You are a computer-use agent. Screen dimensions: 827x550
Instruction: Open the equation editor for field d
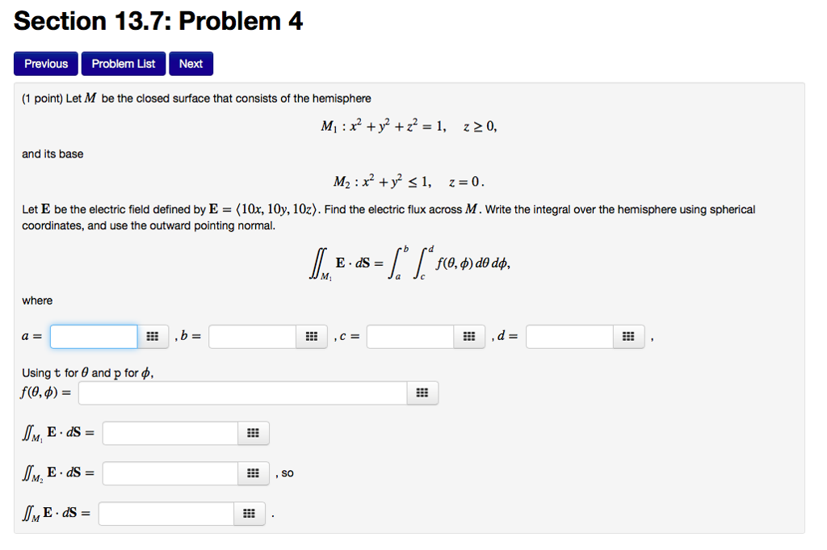[628, 336]
